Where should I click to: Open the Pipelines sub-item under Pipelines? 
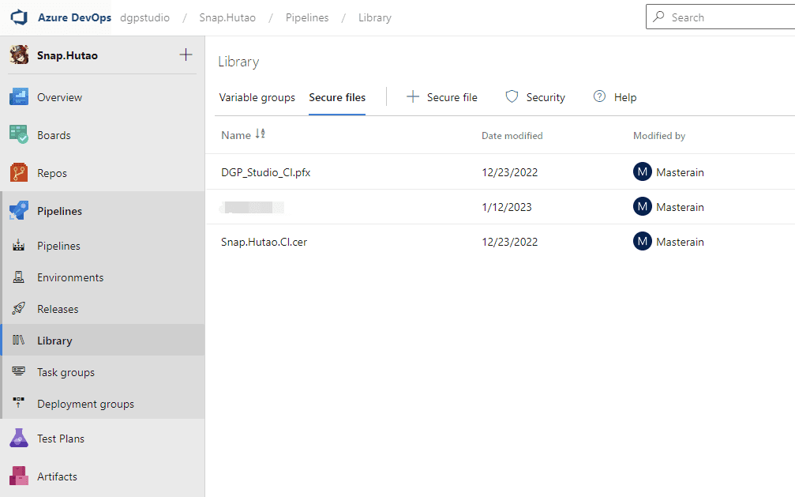[58, 247]
